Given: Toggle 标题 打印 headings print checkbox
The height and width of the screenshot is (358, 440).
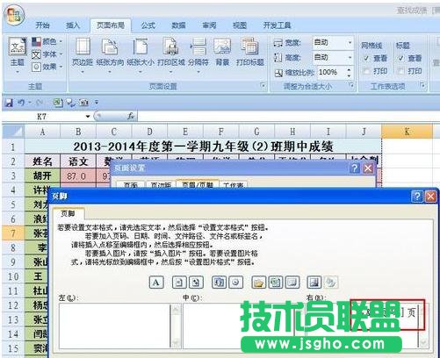Looking at the screenshot, I should click(401, 71).
